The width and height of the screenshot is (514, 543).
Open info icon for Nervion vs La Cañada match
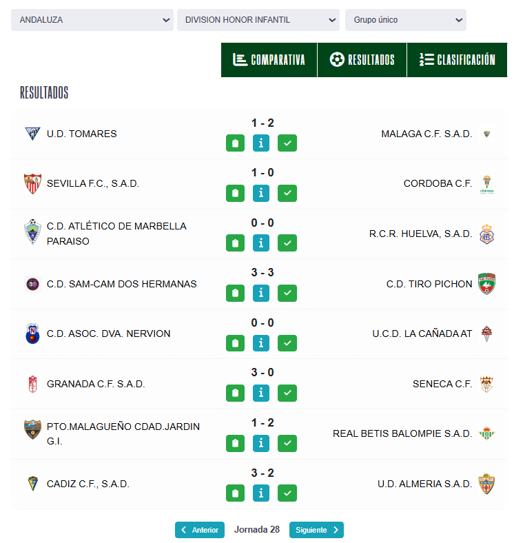pos(261,343)
